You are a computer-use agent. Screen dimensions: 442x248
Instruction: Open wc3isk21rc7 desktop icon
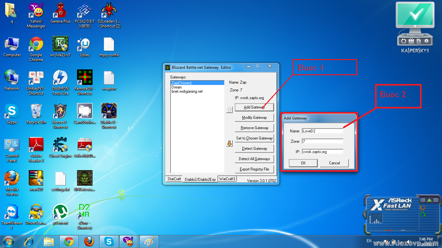(x=61, y=46)
